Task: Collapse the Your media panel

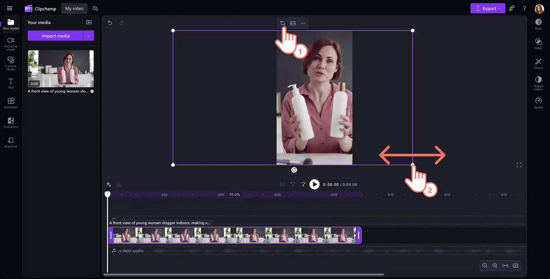Action: pos(89,22)
